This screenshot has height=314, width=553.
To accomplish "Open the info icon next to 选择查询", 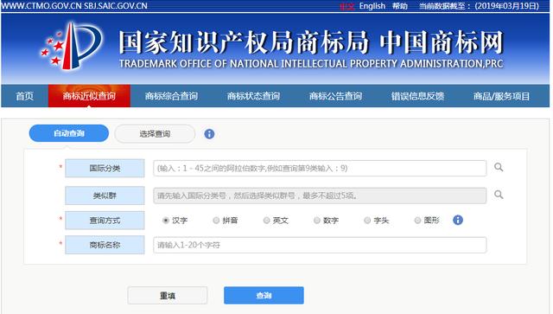I will 209,134.
